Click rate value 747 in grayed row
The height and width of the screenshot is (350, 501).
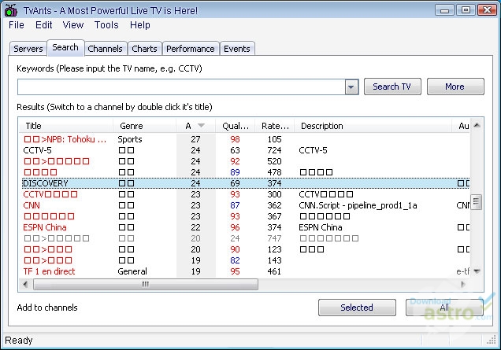click(274, 238)
